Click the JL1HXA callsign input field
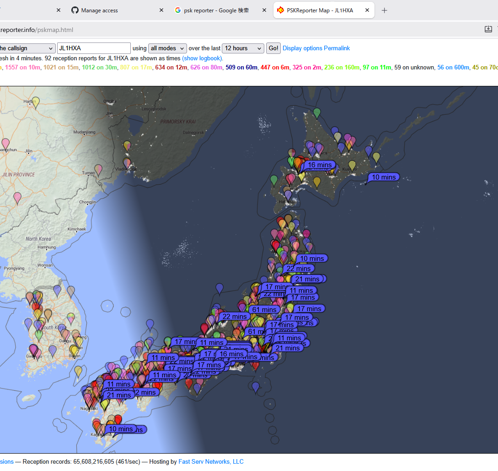Viewport: 498px width, 471px height. pos(94,48)
